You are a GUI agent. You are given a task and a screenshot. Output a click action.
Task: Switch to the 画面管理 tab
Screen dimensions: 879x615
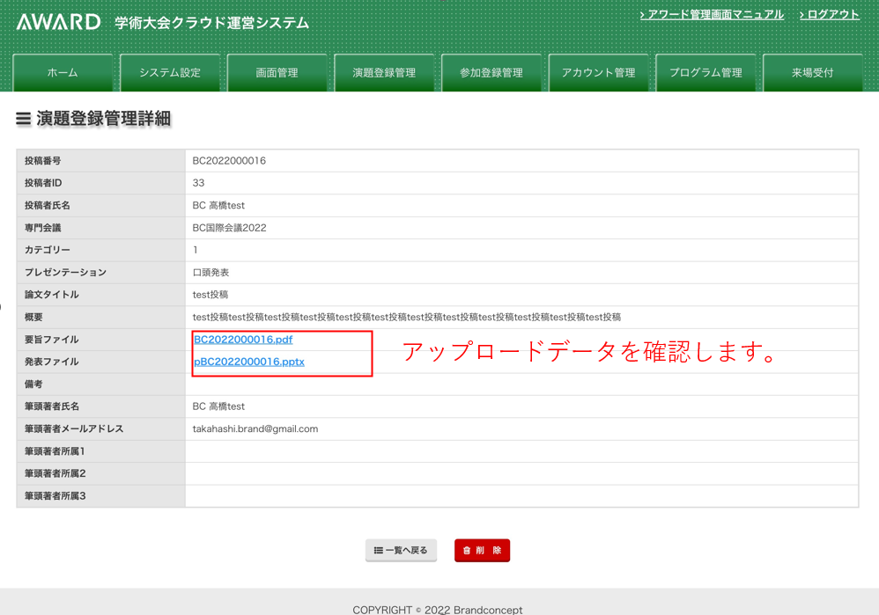pyautogui.click(x=277, y=73)
